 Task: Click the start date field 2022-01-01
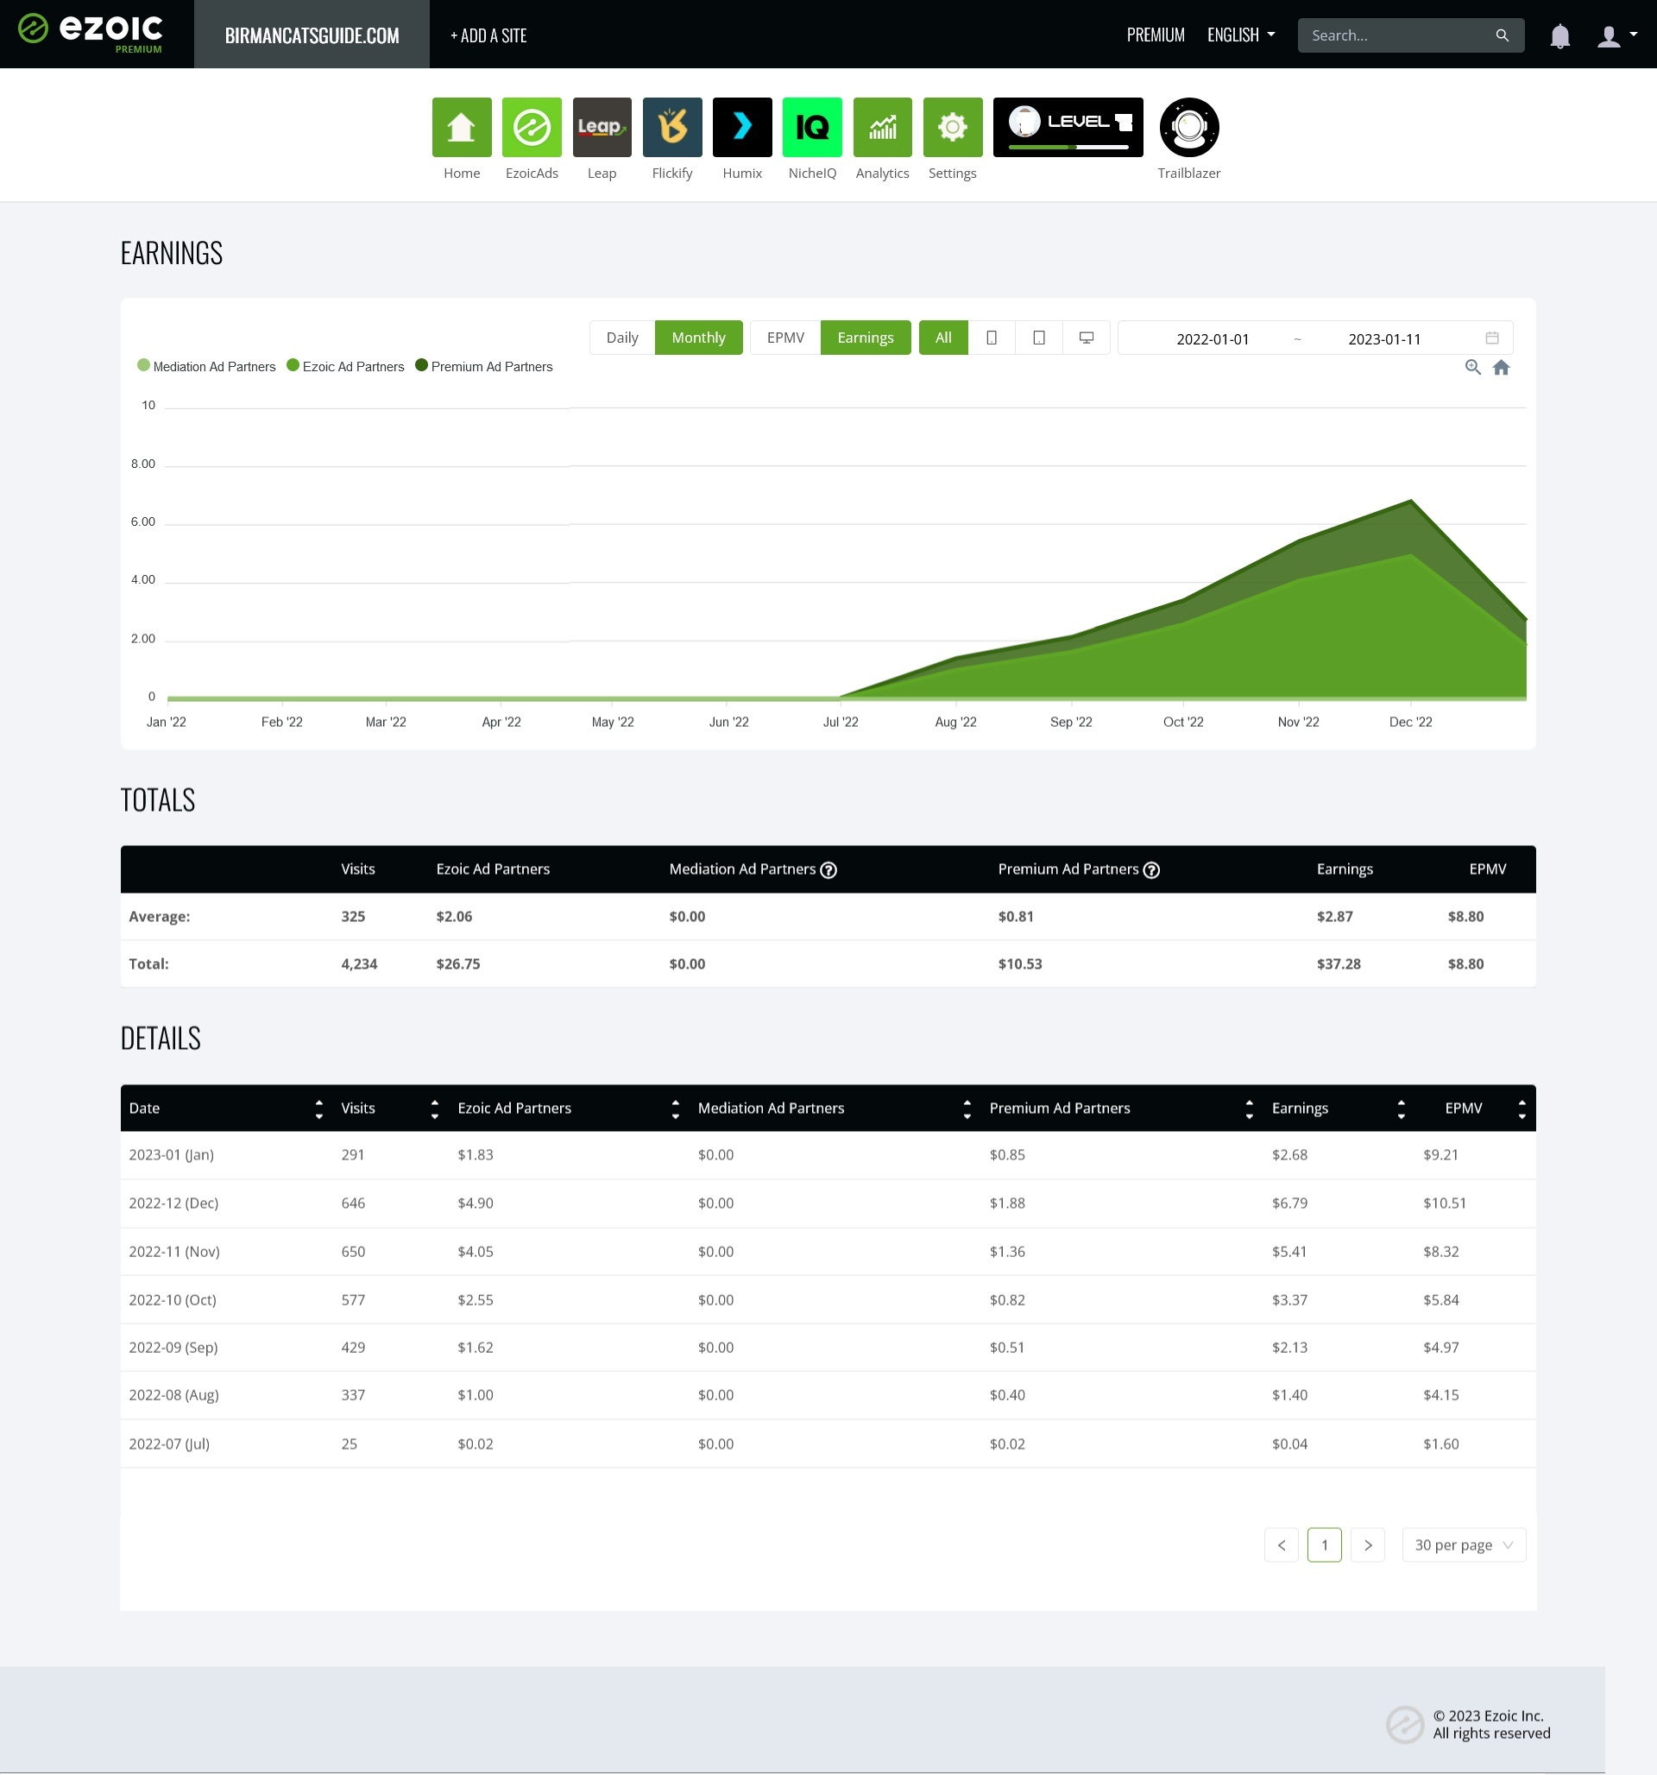[1213, 339]
